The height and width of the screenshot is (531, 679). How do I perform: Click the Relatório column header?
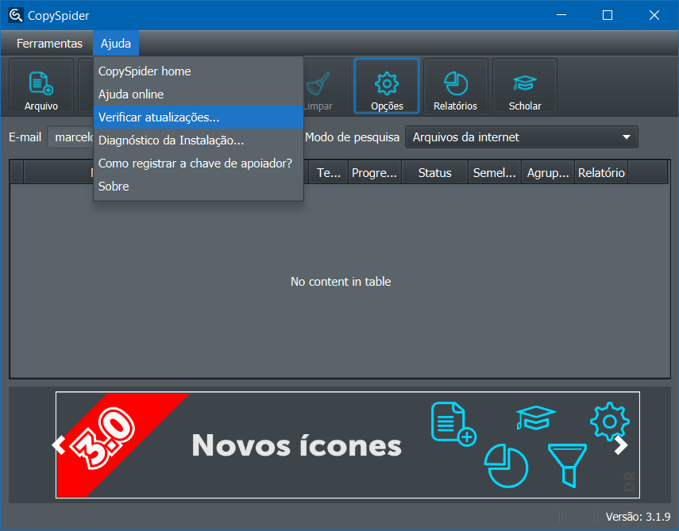[601, 173]
